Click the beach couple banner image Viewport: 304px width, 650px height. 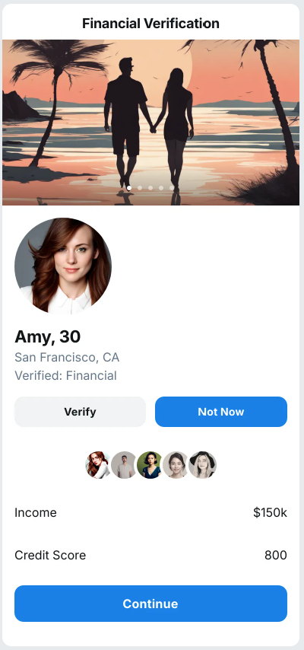tap(150, 123)
